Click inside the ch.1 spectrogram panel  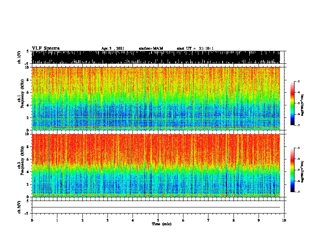(x=156, y=98)
